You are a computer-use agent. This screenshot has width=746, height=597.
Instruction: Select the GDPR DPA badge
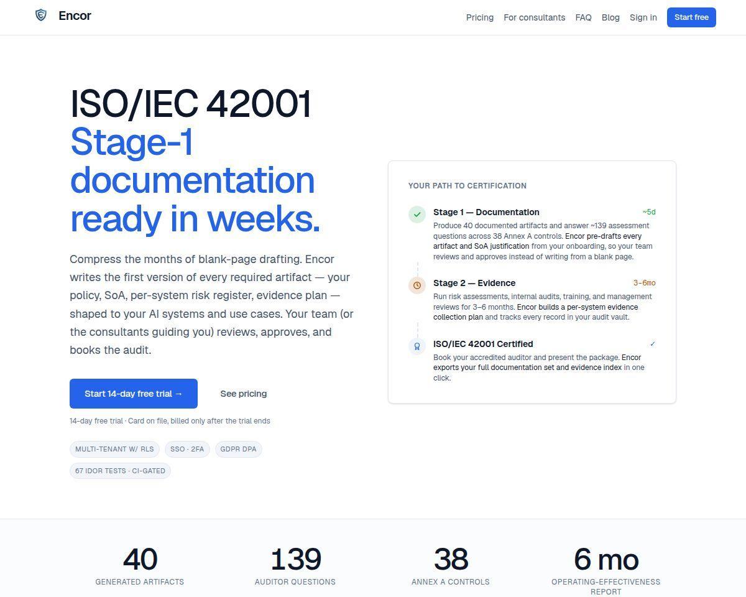239,449
